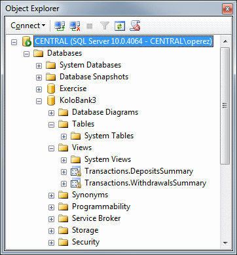Expand the Transactions.WithdrawalsSummary view node

tap(64, 184)
